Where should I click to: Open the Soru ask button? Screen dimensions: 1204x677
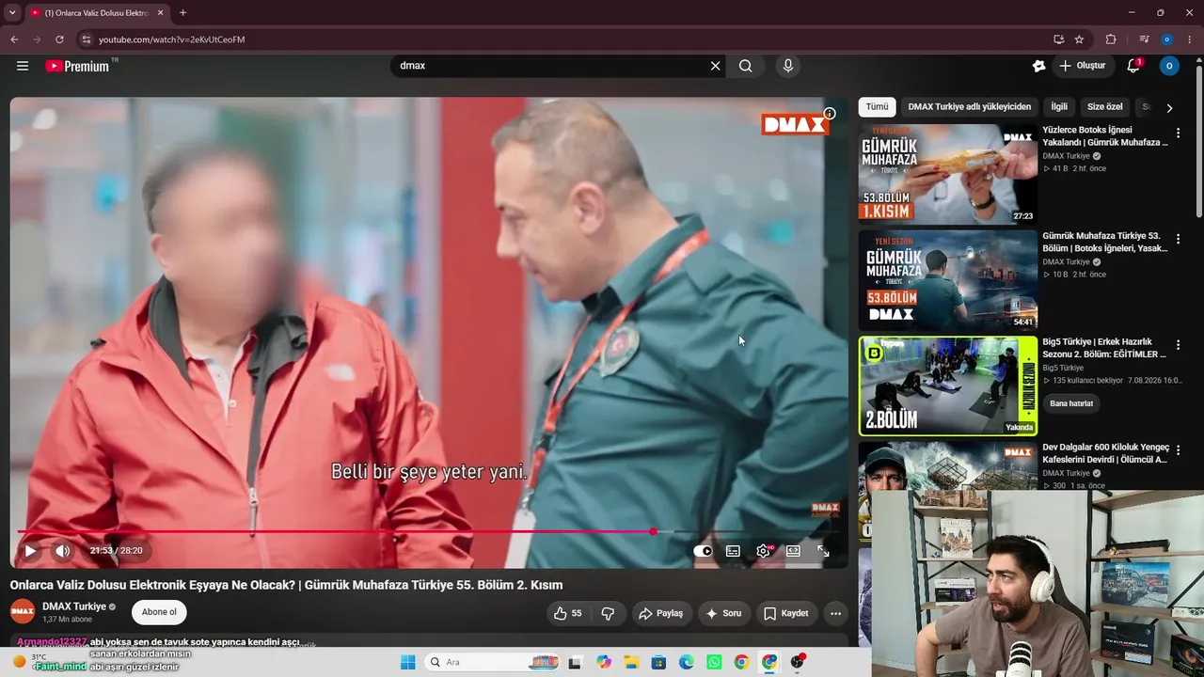(723, 613)
